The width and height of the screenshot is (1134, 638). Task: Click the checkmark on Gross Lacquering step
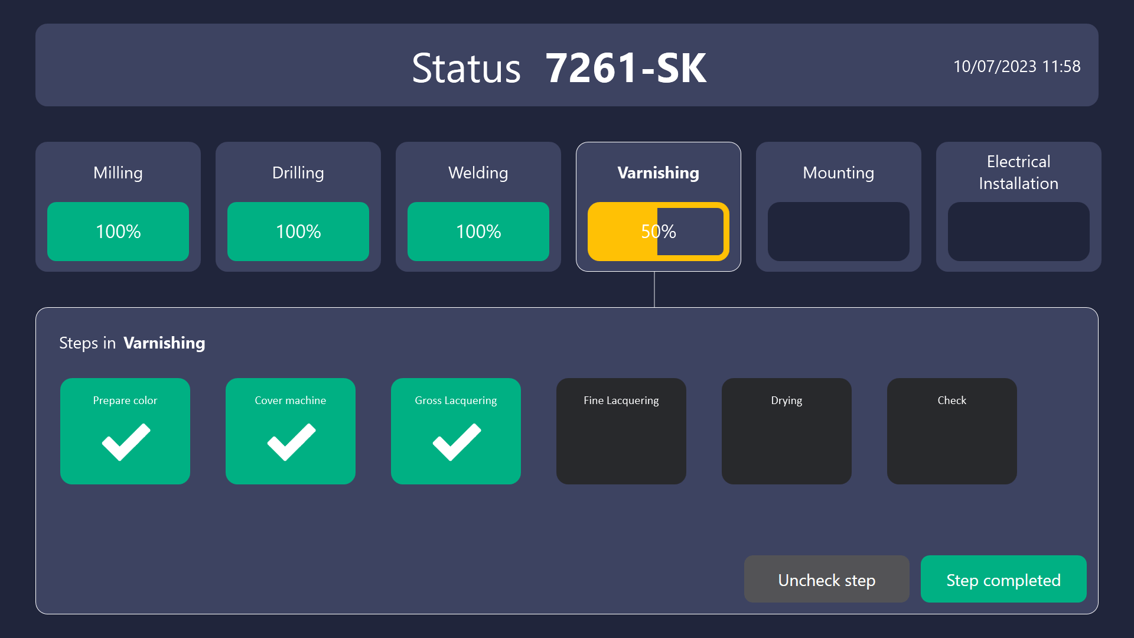[455, 442]
